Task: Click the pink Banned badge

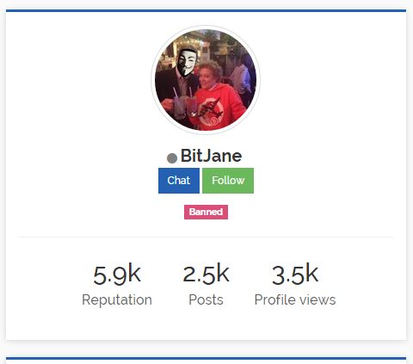Action: coord(206,212)
